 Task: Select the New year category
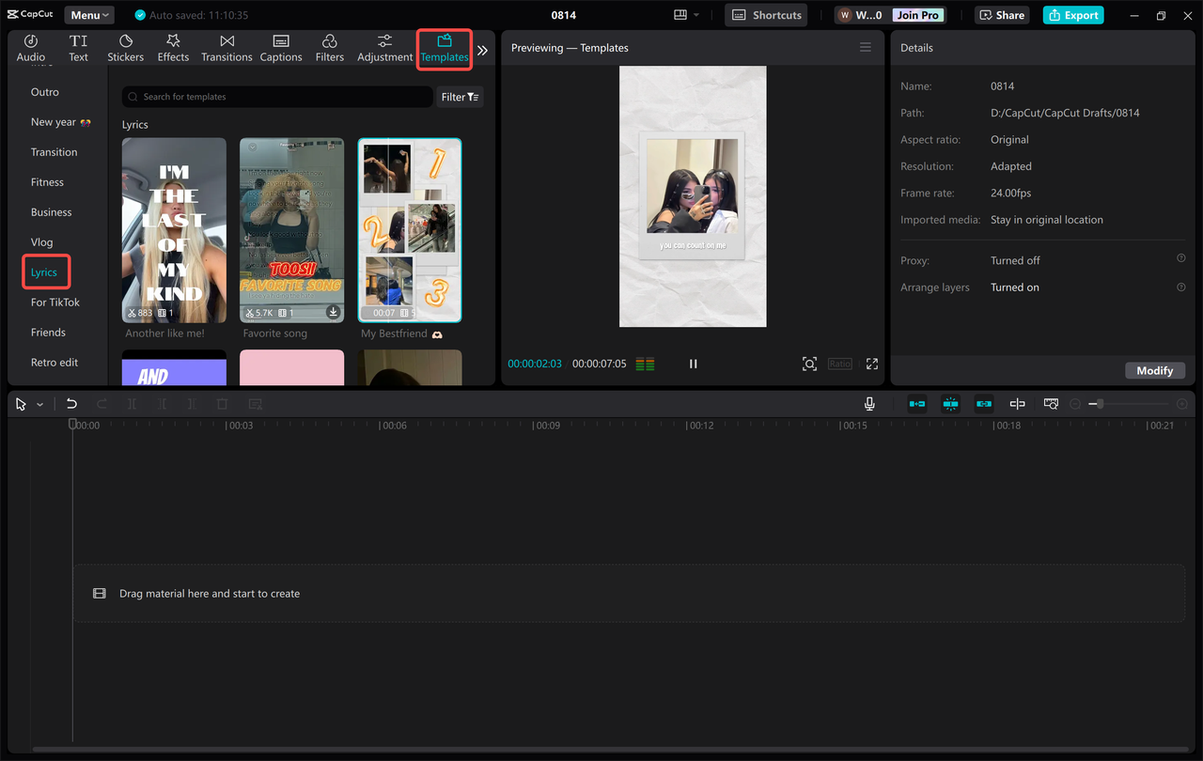[x=60, y=122]
